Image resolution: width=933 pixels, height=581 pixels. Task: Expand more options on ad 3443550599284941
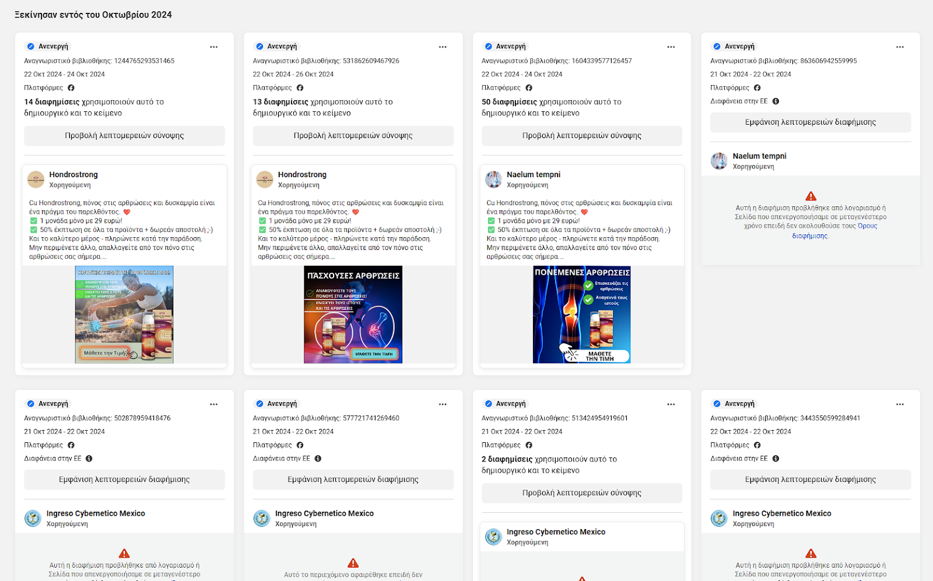coord(900,404)
